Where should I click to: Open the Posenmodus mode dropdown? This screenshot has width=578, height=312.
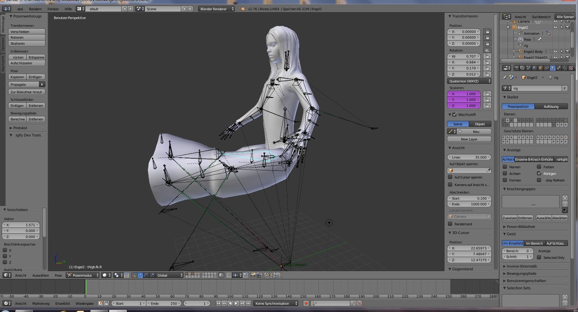(x=83, y=275)
